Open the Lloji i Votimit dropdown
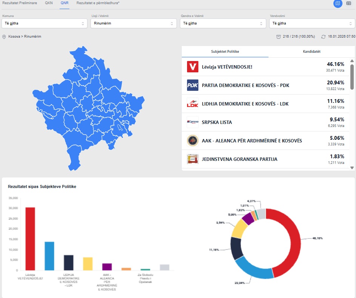The width and height of the screenshot is (356, 298). coord(133,23)
